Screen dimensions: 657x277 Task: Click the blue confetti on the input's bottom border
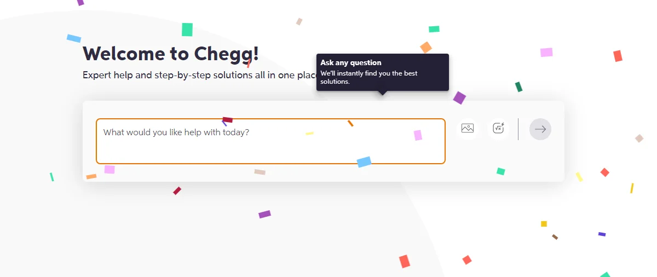(364, 162)
